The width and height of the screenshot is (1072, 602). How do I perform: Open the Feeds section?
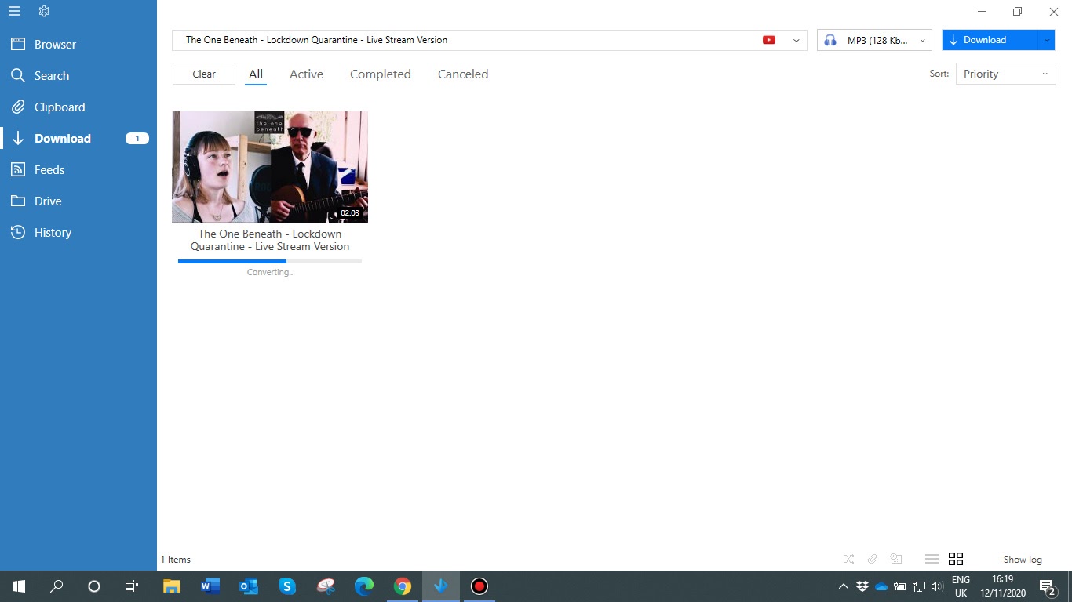point(78,170)
